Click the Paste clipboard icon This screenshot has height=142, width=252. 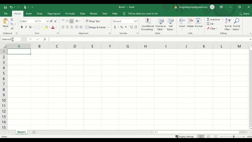6,21
